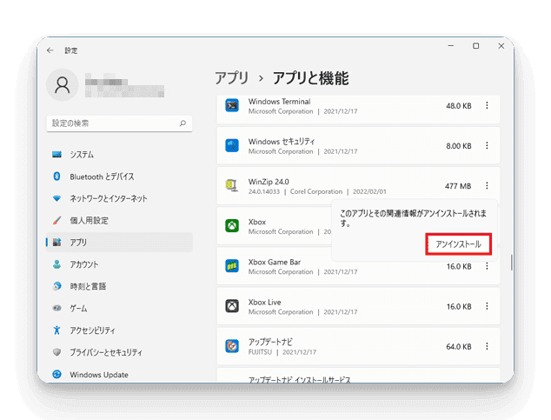Open 個人用設定 settings
Viewport: 551px width, 420px height.
[119, 220]
